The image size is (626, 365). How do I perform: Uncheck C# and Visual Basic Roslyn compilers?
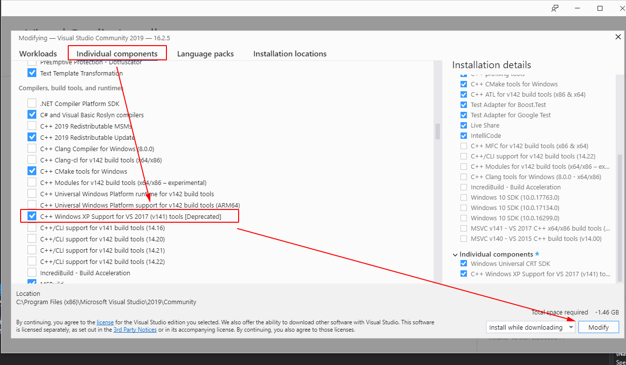[32, 115]
